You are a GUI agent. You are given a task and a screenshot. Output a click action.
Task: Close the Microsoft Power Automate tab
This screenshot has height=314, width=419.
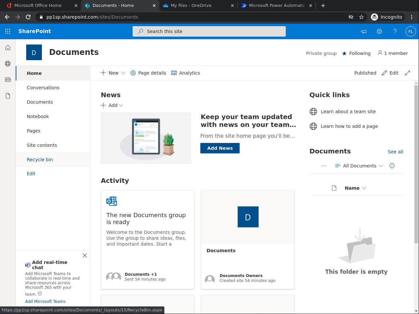(311, 6)
